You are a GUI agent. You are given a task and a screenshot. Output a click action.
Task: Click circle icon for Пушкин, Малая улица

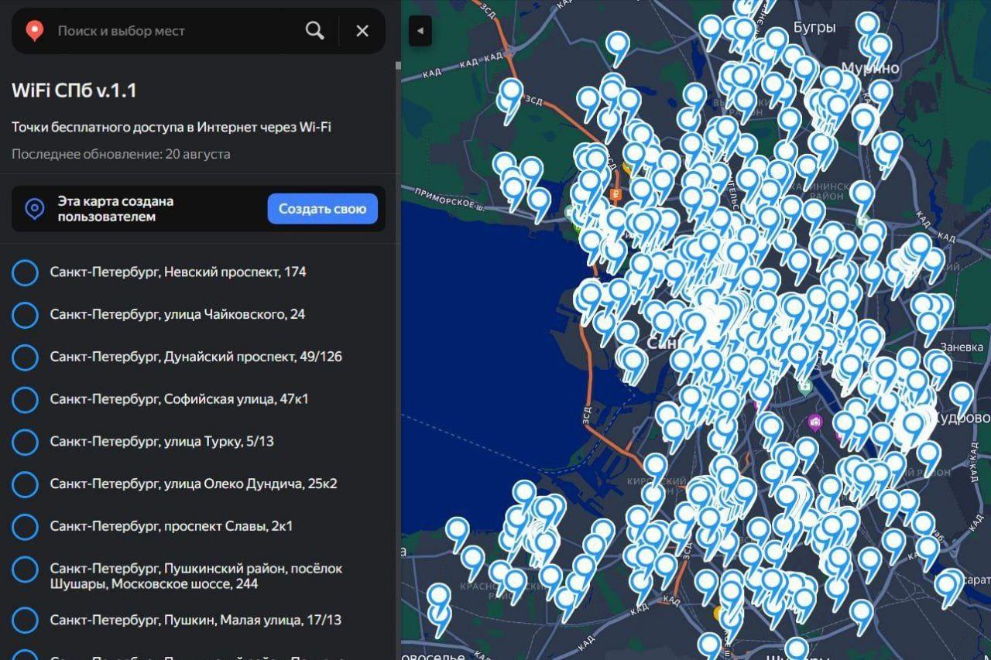pyautogui.click(x=26, y=621)
